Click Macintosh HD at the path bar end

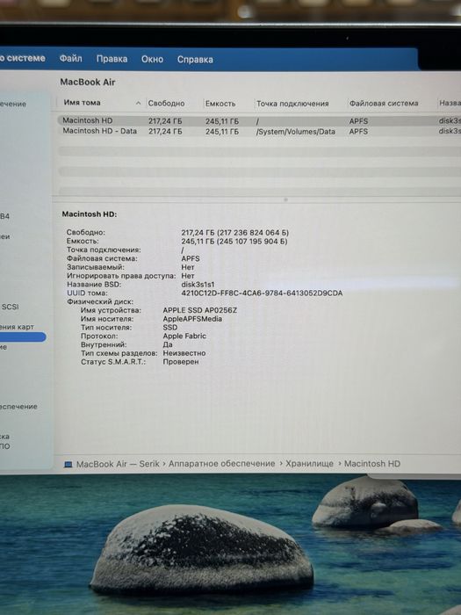(372, 464)
